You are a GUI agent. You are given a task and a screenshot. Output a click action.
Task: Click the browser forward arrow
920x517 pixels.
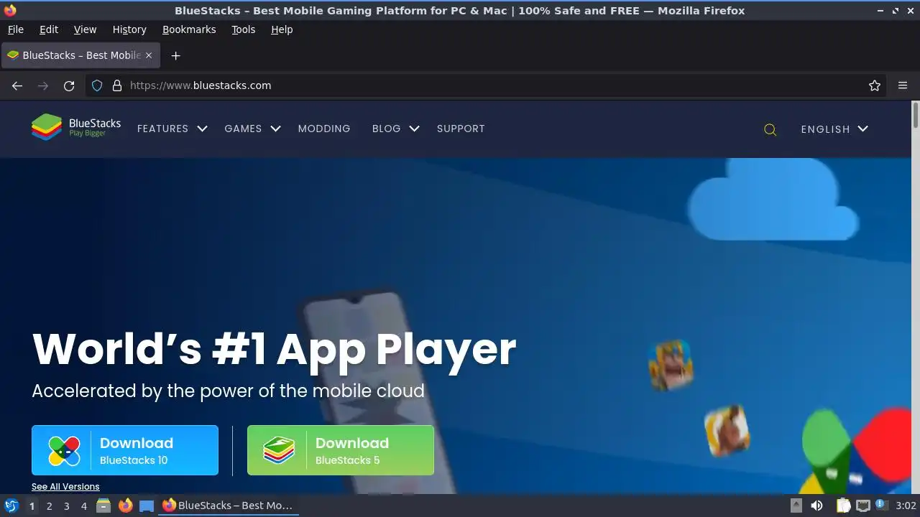(43, 85)
